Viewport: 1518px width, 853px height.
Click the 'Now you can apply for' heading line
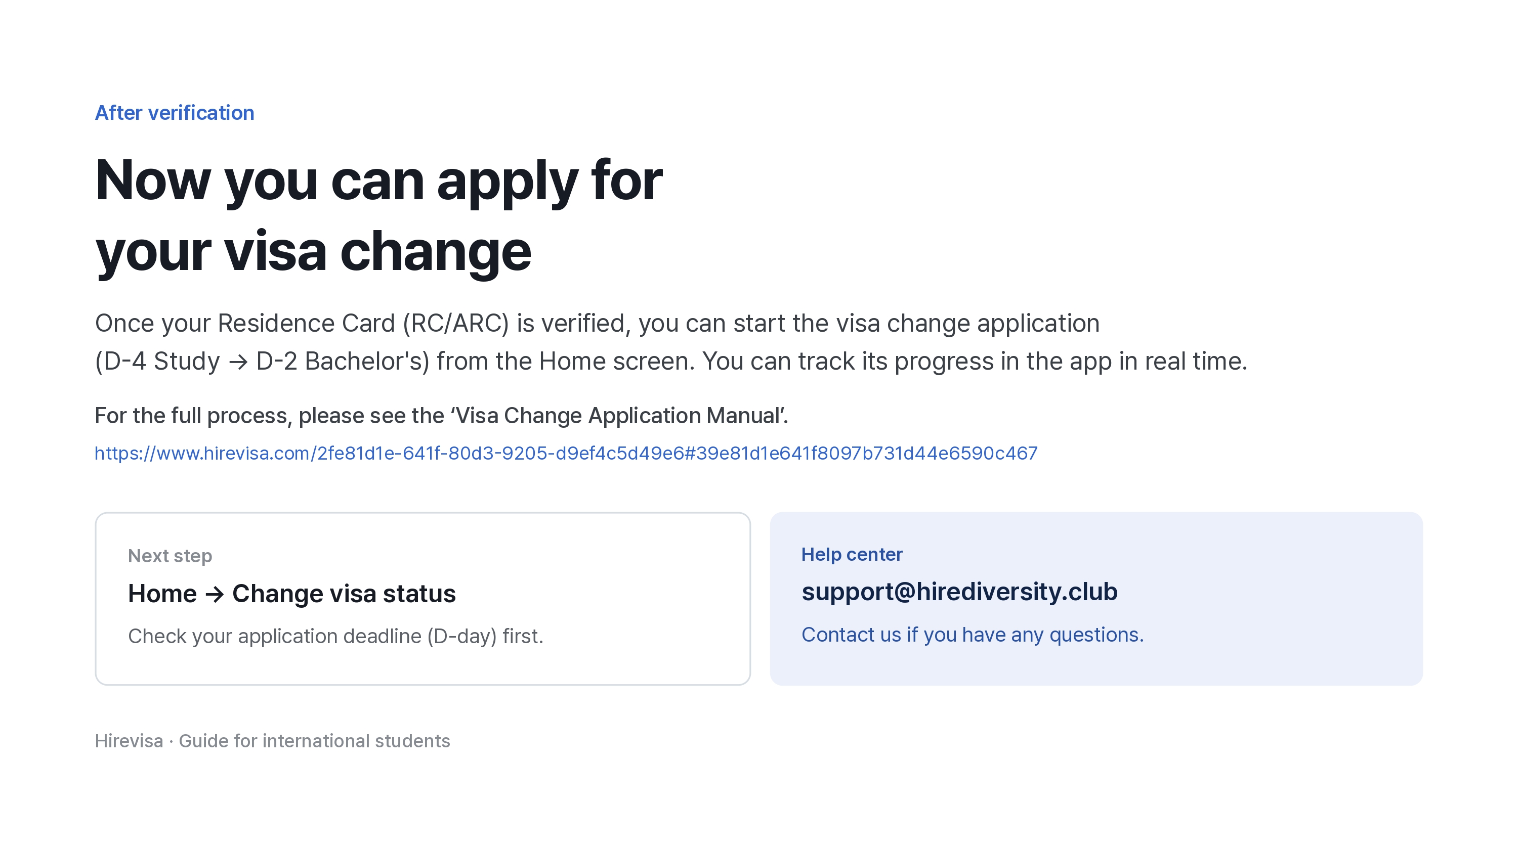pyautogui.click(x=379, y=181)
